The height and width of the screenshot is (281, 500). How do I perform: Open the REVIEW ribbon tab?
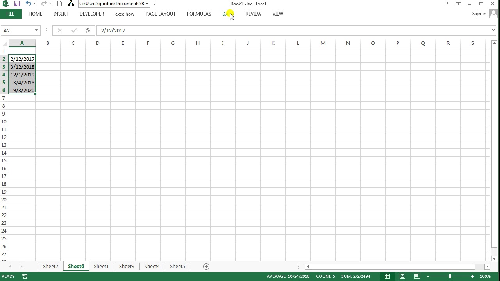tap(254, 14)
